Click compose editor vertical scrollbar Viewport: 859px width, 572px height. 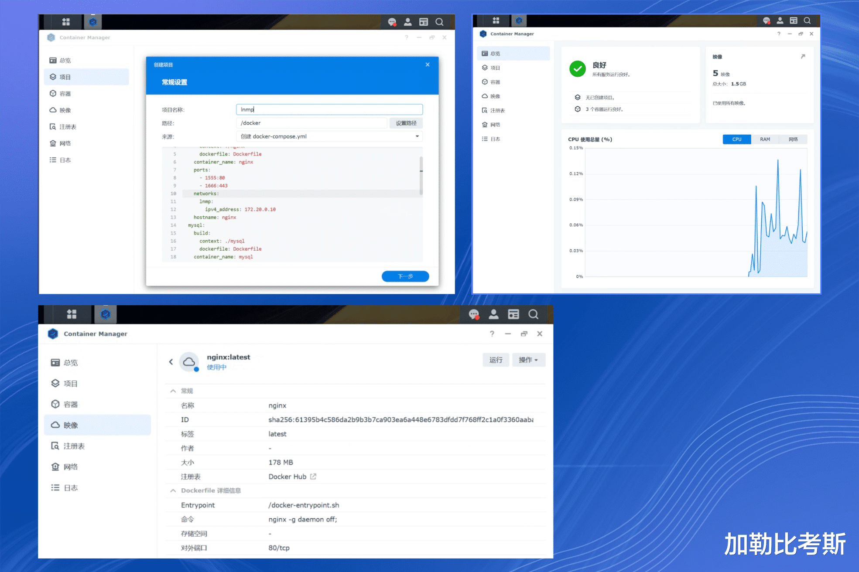(421, 176)
